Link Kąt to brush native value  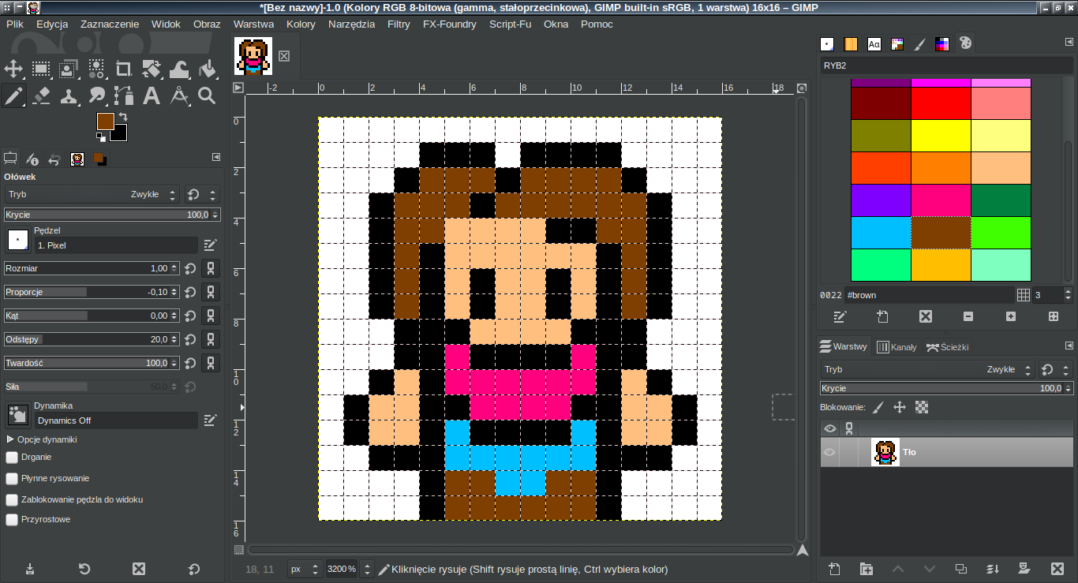click(x=211, y=316)
